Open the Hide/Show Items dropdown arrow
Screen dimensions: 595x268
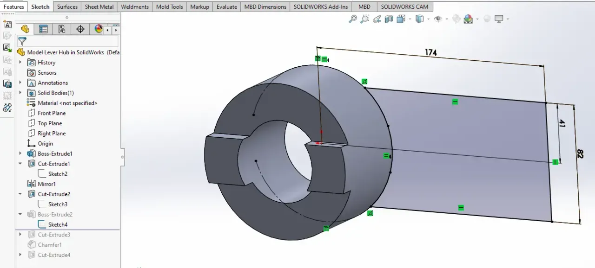coord(446,19)
